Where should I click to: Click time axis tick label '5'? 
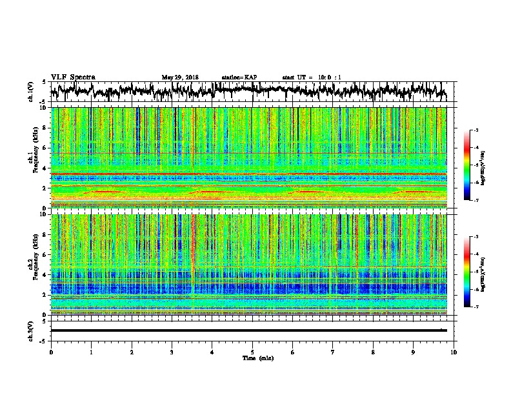pos(252,352)
